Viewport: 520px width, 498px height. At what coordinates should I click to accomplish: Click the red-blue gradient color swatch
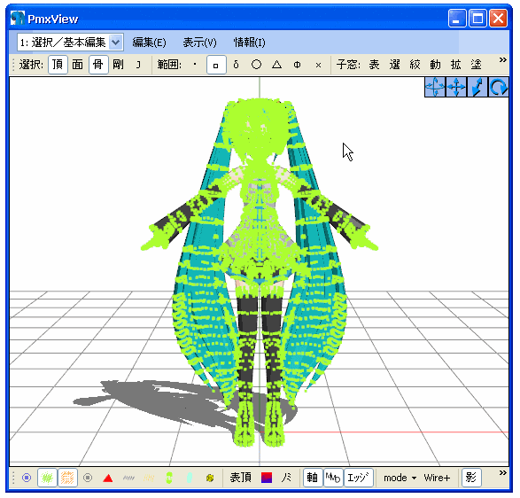click(x=267, y=478)
